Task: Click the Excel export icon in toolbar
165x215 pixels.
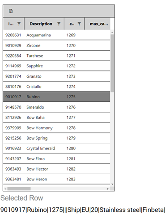Action: click(x=11, y=11)
